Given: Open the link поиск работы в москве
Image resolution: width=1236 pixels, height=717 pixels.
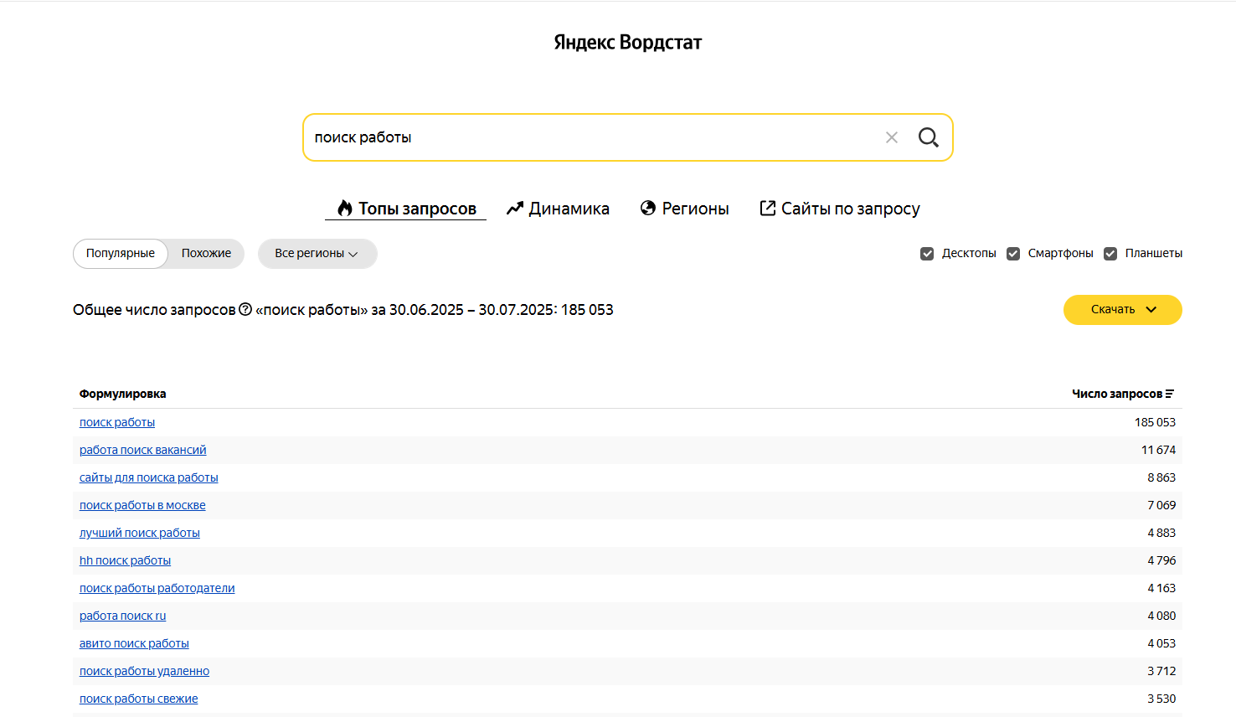Looking at the screenshot, I should pyautogui.click(x=142, y=505).
